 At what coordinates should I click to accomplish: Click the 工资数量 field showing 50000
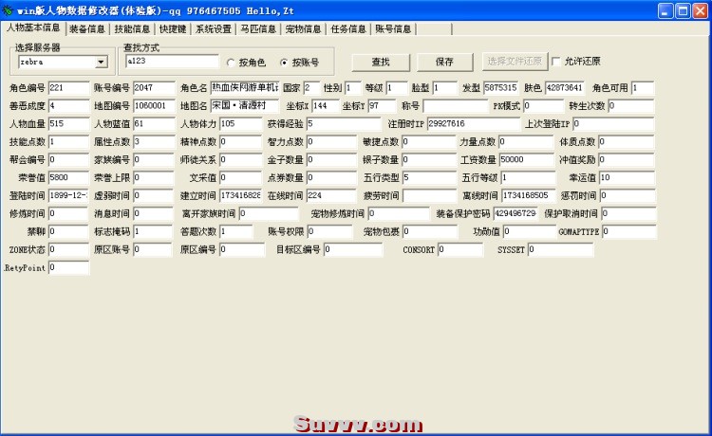point(527,159)
